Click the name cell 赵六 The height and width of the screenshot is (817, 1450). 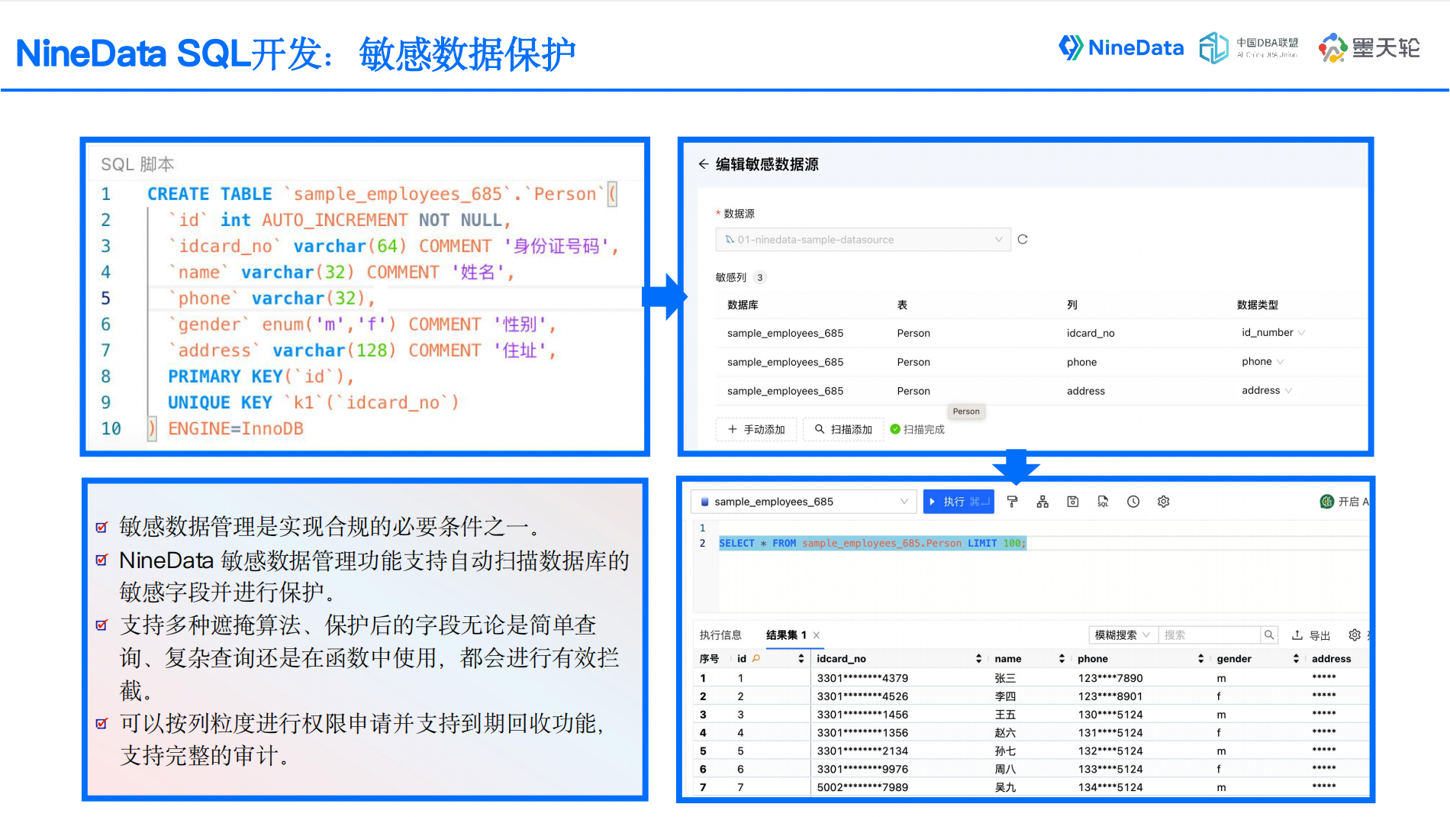coord(1005,733)
